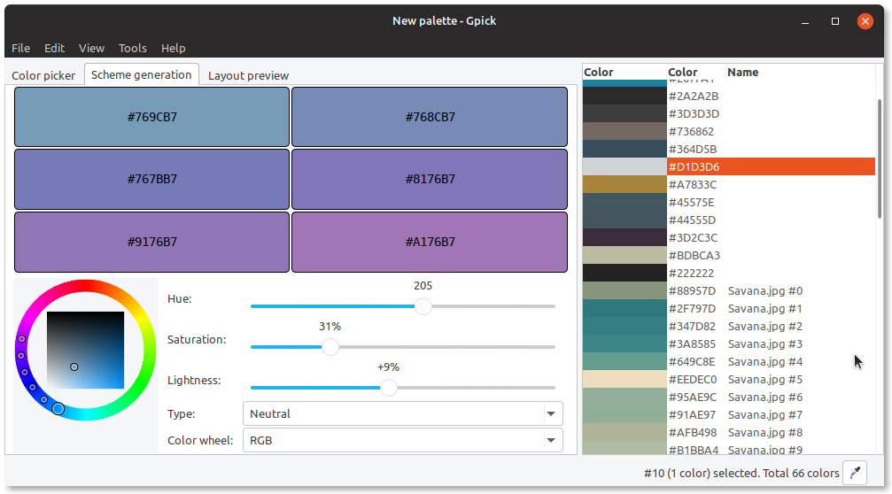Click the eyedropper color pick icon
892x494 pixels.
[855, 473]
